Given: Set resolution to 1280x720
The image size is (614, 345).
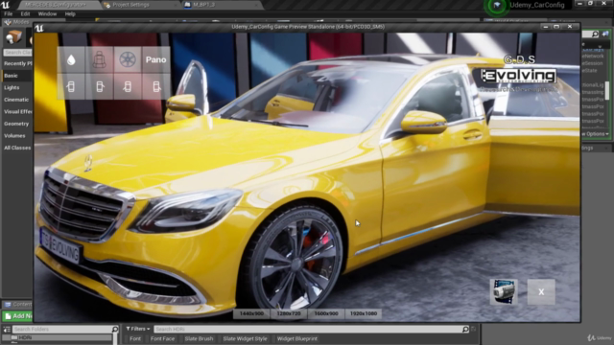Looking at the screenshot, I should pos(289,313).
